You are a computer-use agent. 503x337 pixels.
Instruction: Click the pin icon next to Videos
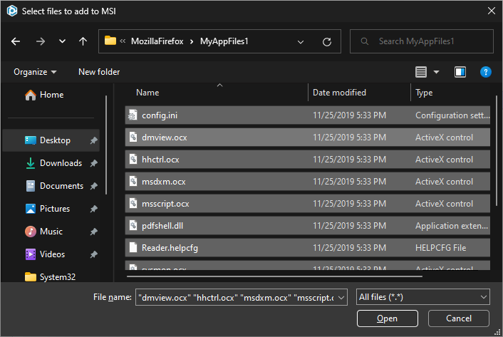point(93,254)
